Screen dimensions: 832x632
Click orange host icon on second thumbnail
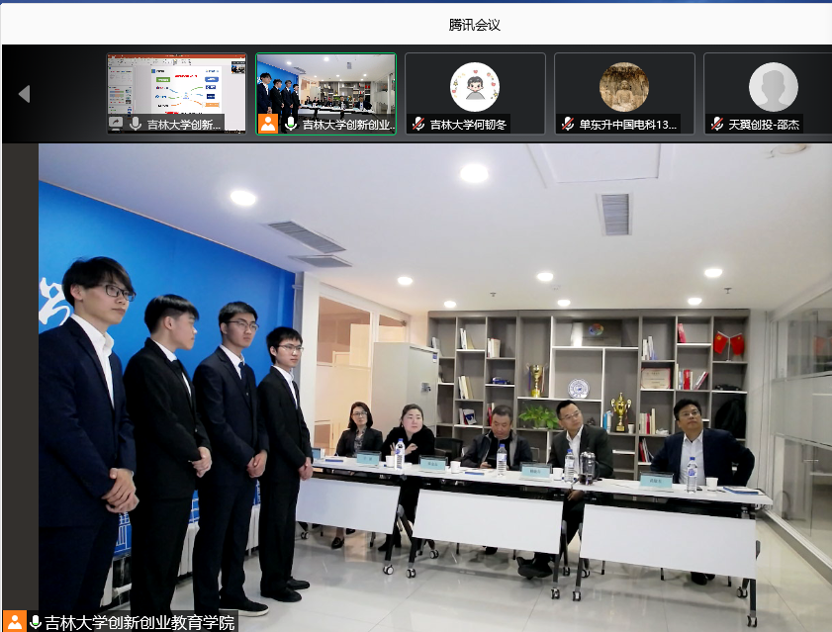tap(268, 125)
